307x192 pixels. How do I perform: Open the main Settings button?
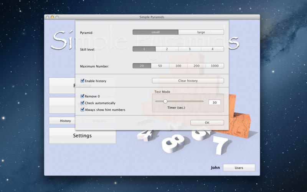click(x=82, y=136)
